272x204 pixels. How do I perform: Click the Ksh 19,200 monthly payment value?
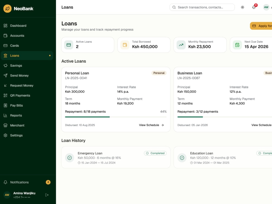[125, 103]
